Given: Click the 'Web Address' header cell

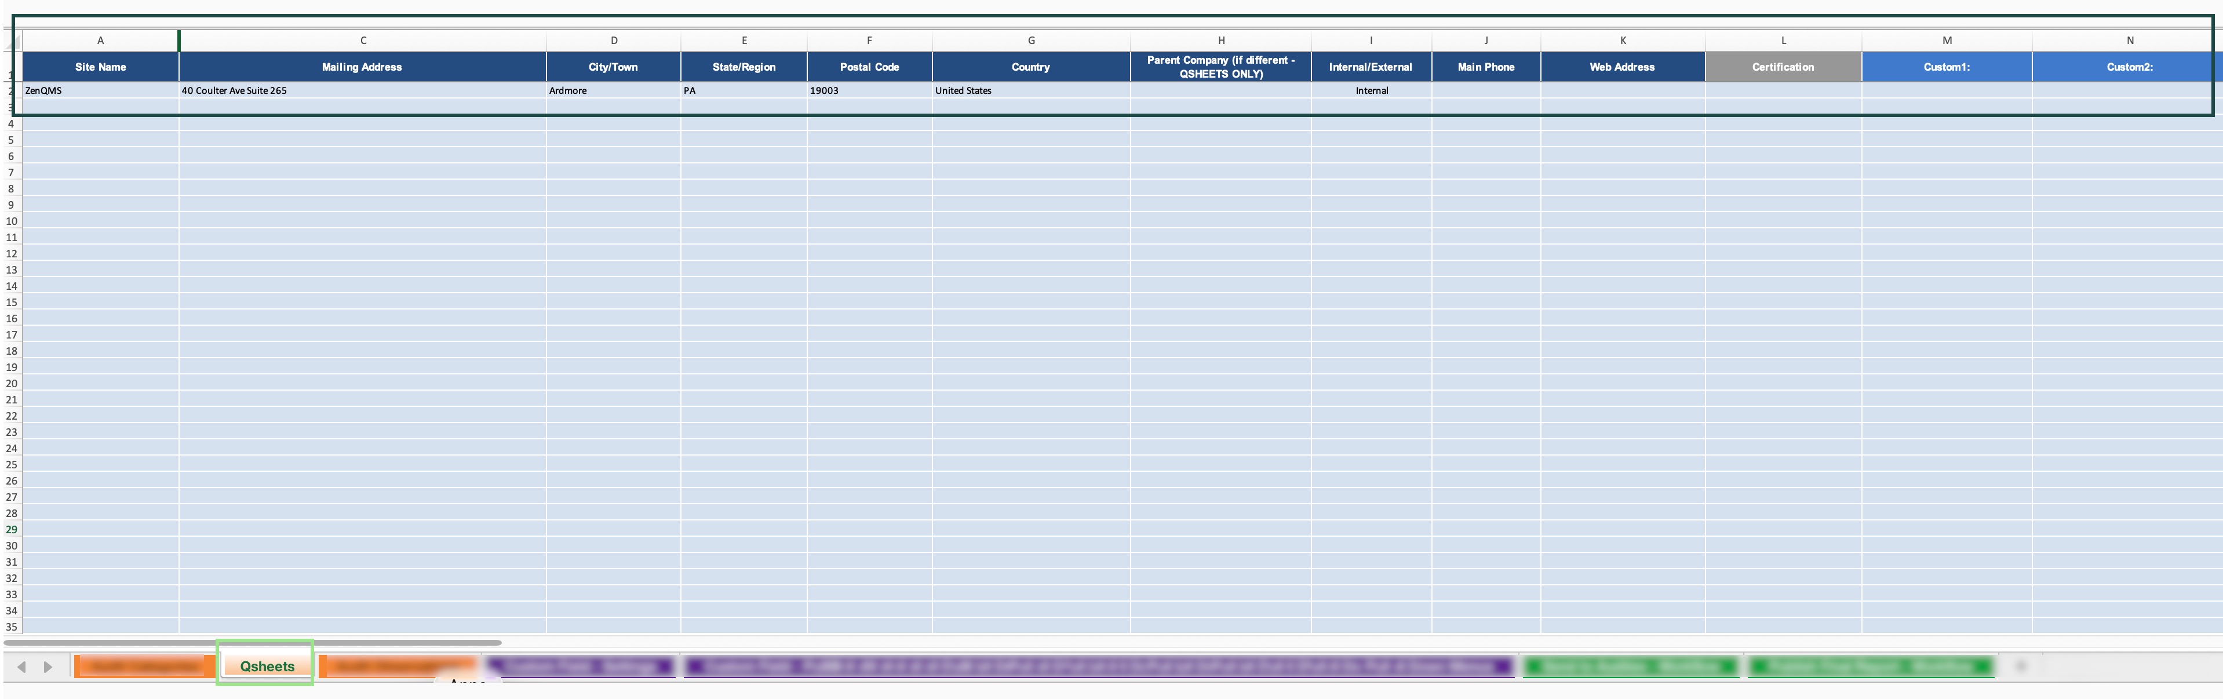Looking at the screenshot, I should click(x=1623, y=67).
